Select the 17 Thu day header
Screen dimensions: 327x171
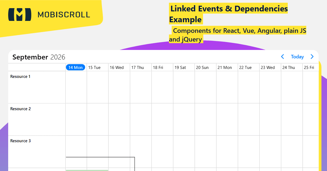pyautogui.click(x=138, y=68)
